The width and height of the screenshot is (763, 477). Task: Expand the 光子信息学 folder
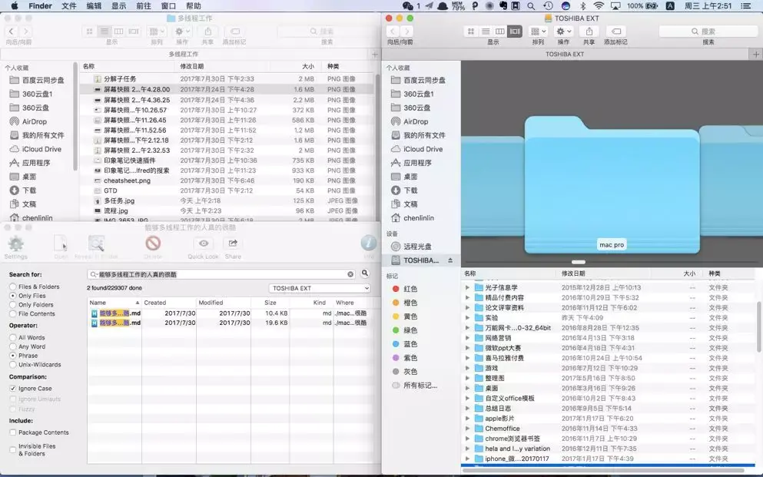point(468,287)
